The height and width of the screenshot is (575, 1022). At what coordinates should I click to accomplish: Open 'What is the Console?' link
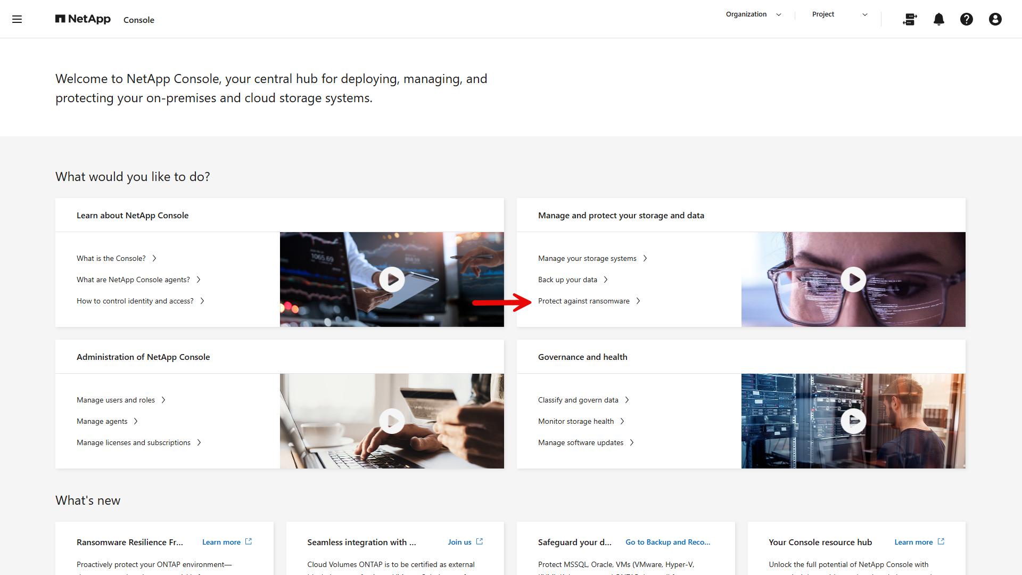click(117, 258)
